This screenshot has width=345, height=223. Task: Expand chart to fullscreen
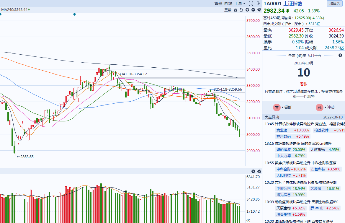pyautogui.click(x=251, y=4)
